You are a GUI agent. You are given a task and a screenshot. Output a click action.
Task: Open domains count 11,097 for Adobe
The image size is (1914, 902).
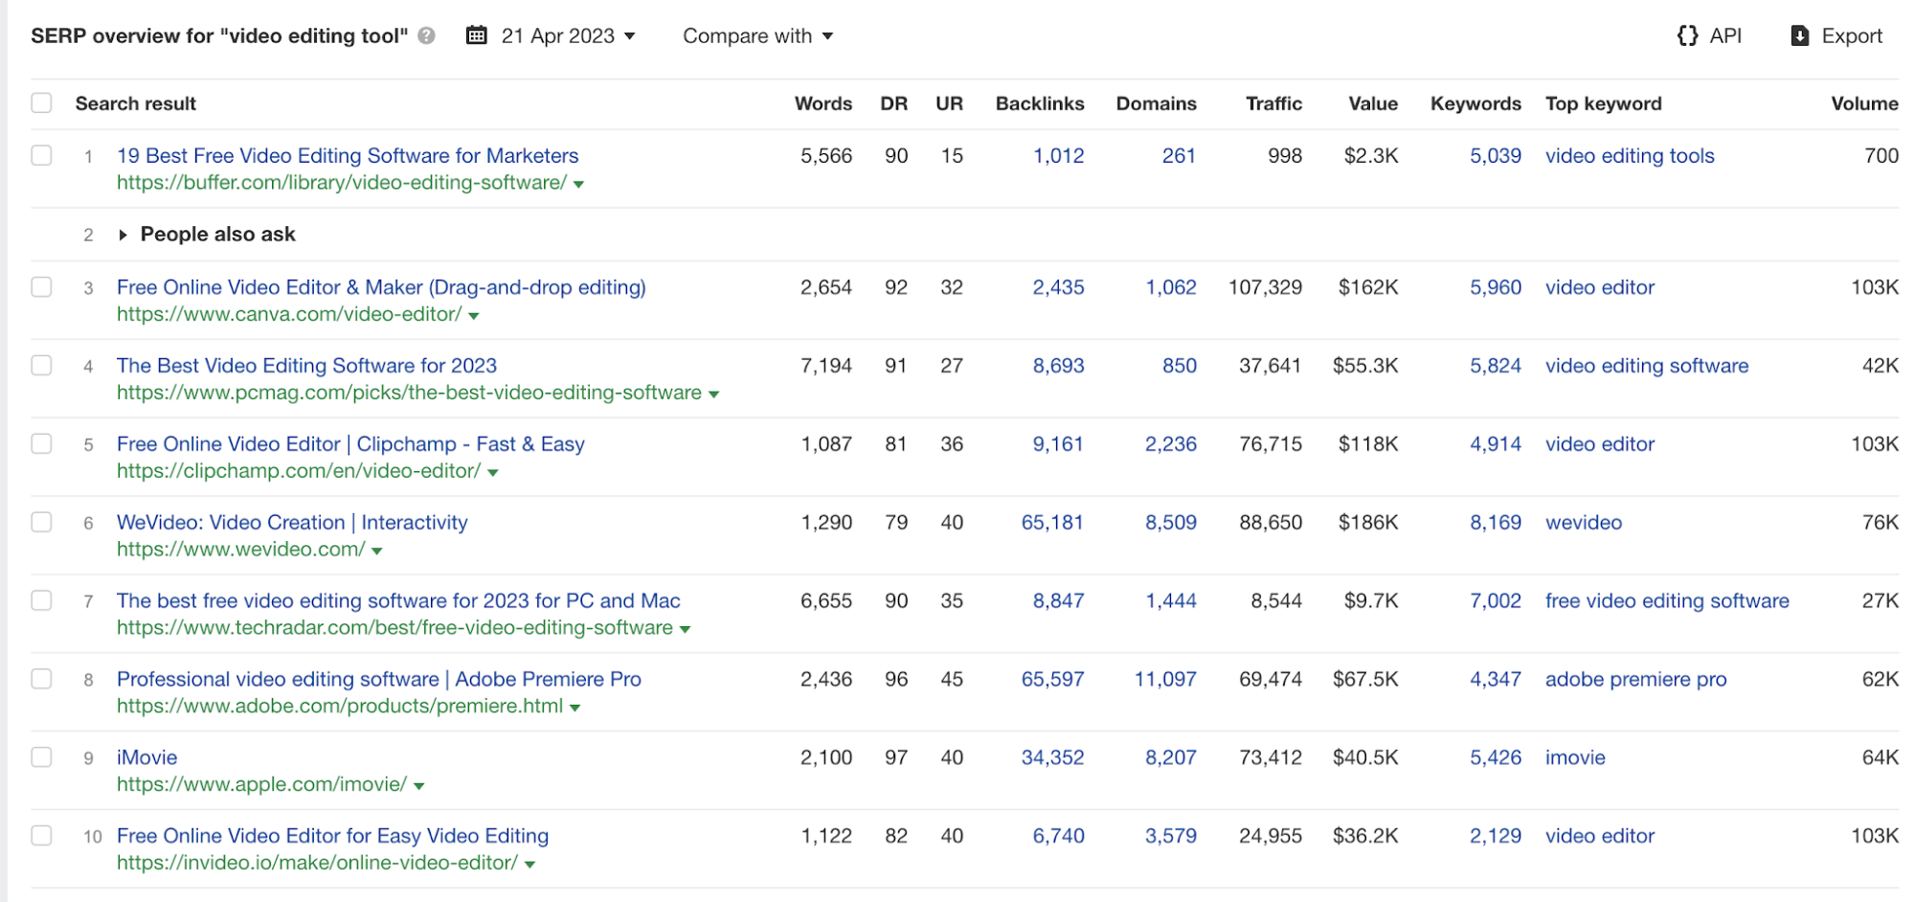pos(1165,679)
